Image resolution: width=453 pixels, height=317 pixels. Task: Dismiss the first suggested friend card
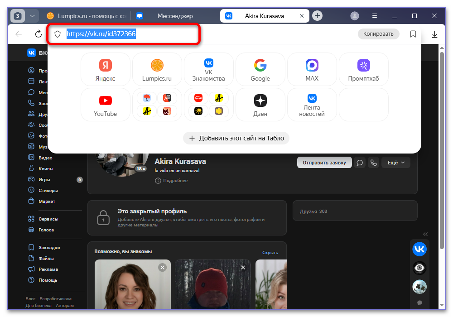[162, 268]
